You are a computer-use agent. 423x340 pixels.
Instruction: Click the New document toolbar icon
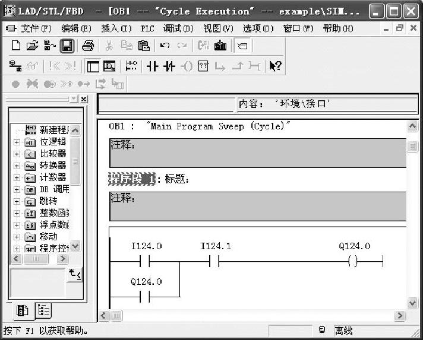(16, 46)
